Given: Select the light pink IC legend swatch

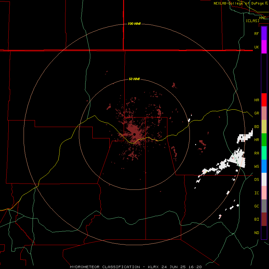Looking at the screenshot, I should (x=264, y=193).
